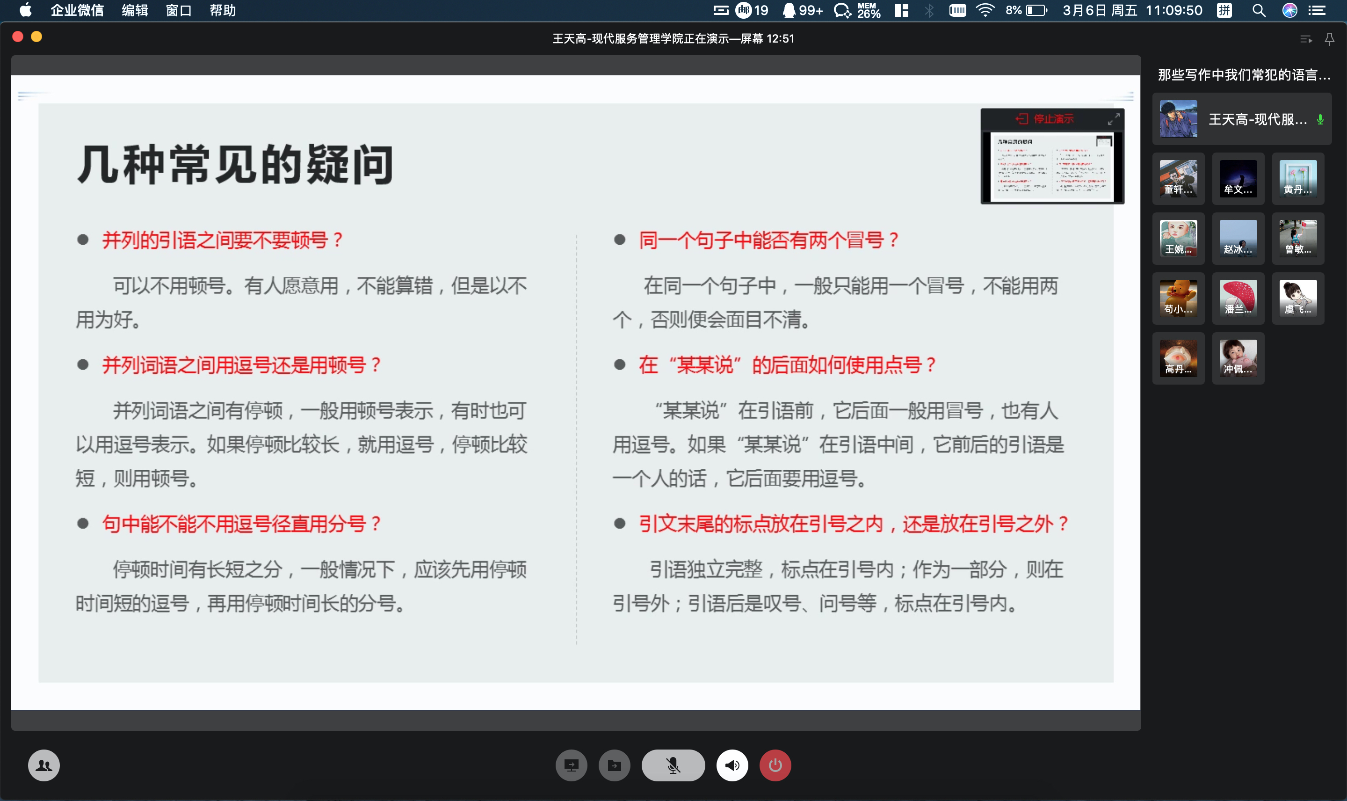Click the counter 19 menu bar icon

[752, 10]
